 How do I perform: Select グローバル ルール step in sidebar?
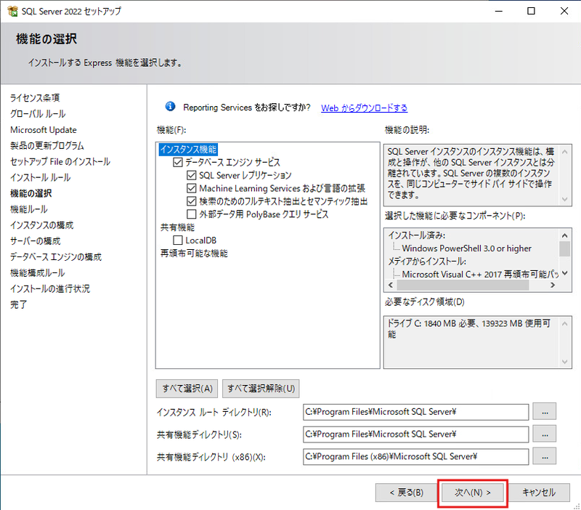pos(38,114)
